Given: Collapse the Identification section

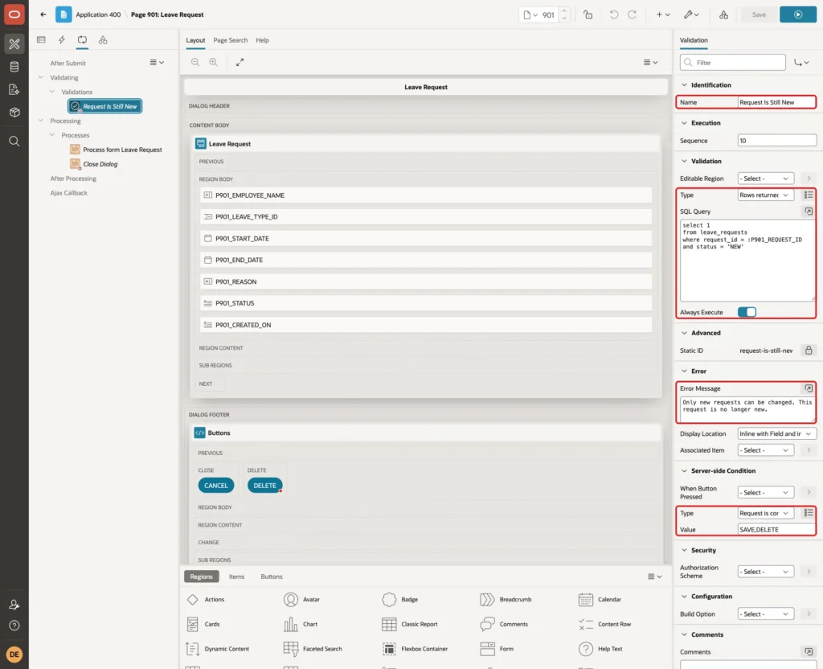Looking at the screenshot, I should (x=684, y=84).
